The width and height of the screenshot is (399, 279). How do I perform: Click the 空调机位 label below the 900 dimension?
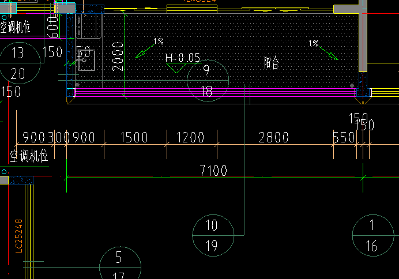click(29, 156)
